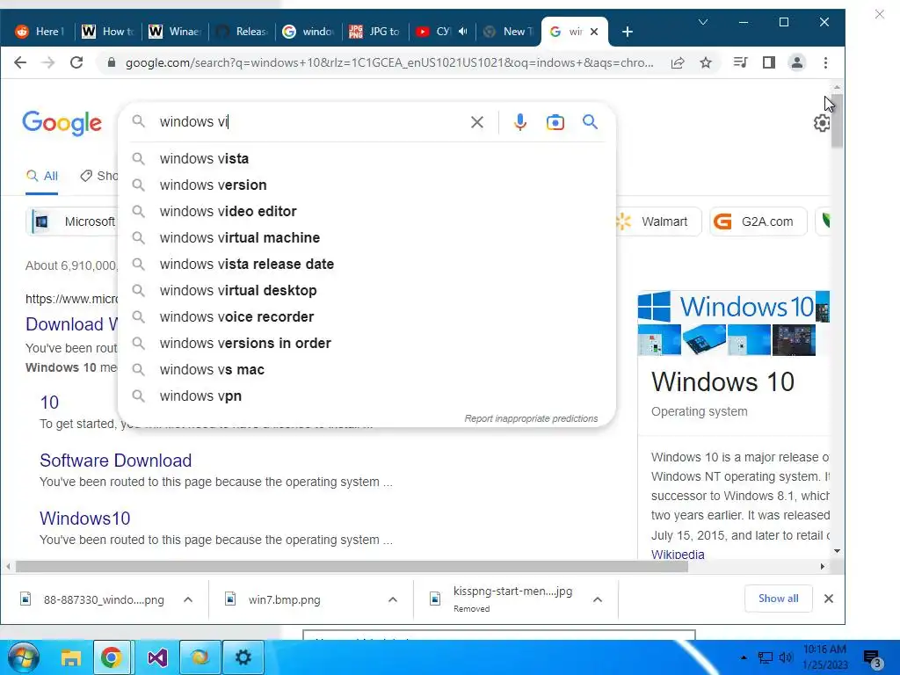Select the All search filter tab
900x675 pixels.
point(42,176)
